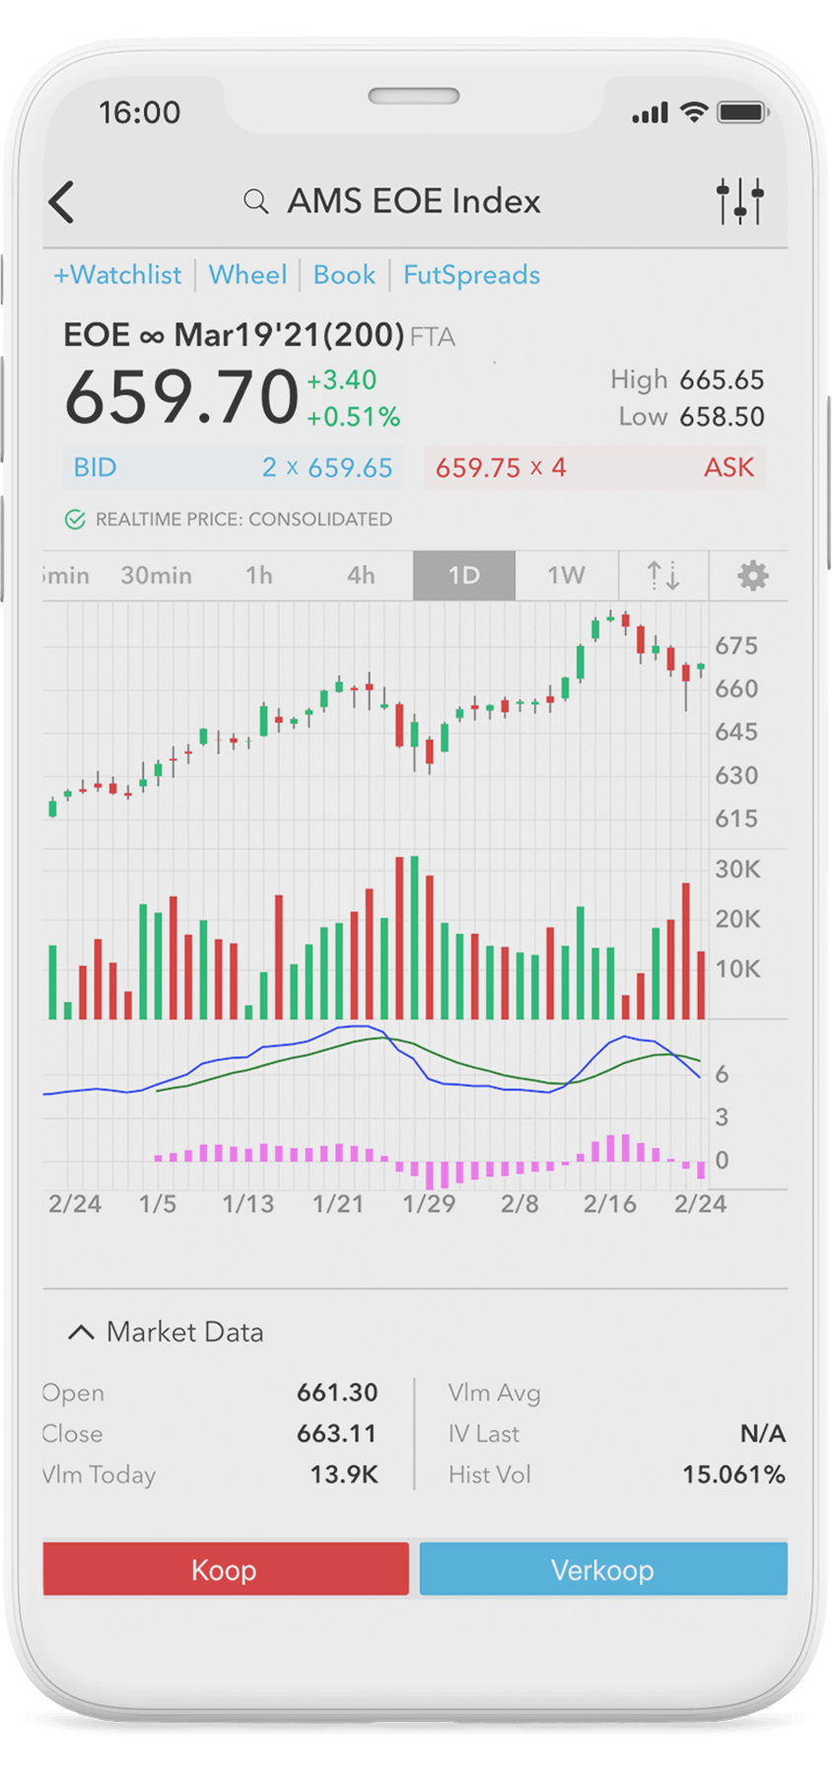This screenshot has width=832, height=1775.
Task: Open the Book tab
Action: (x=344, y=275)
